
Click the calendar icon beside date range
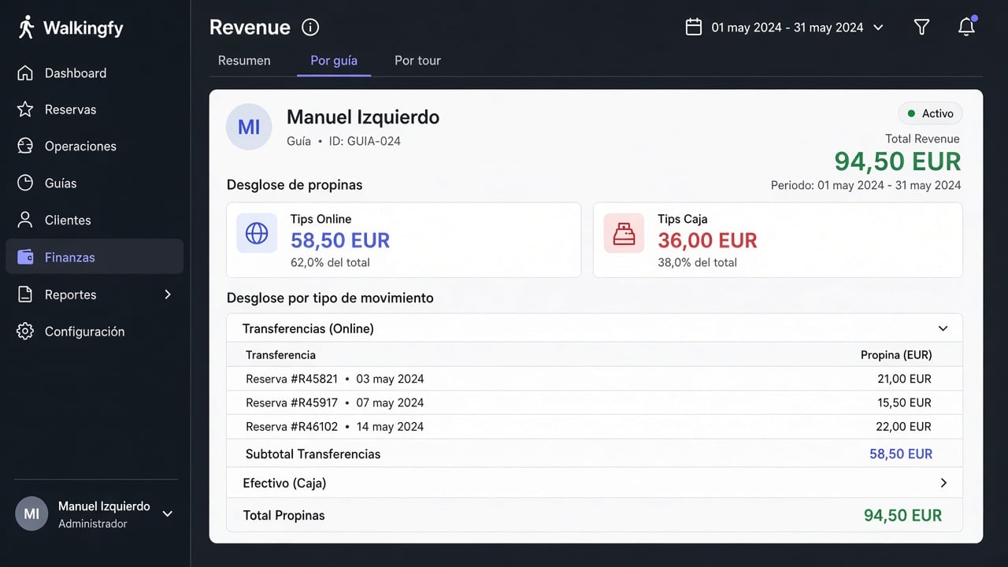(x=693, y=27)
